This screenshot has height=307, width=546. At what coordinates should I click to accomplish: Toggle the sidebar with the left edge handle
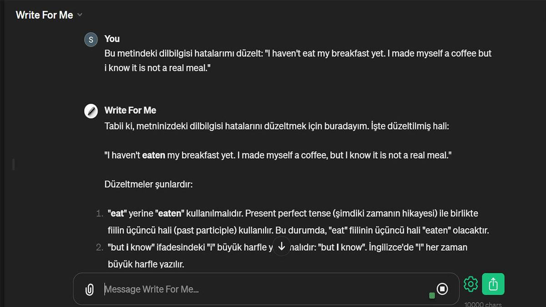pyautogui.click(x=14, y=164)
